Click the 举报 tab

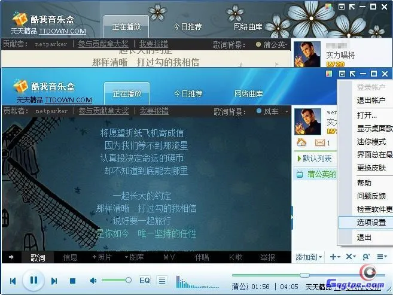point(267,257)
